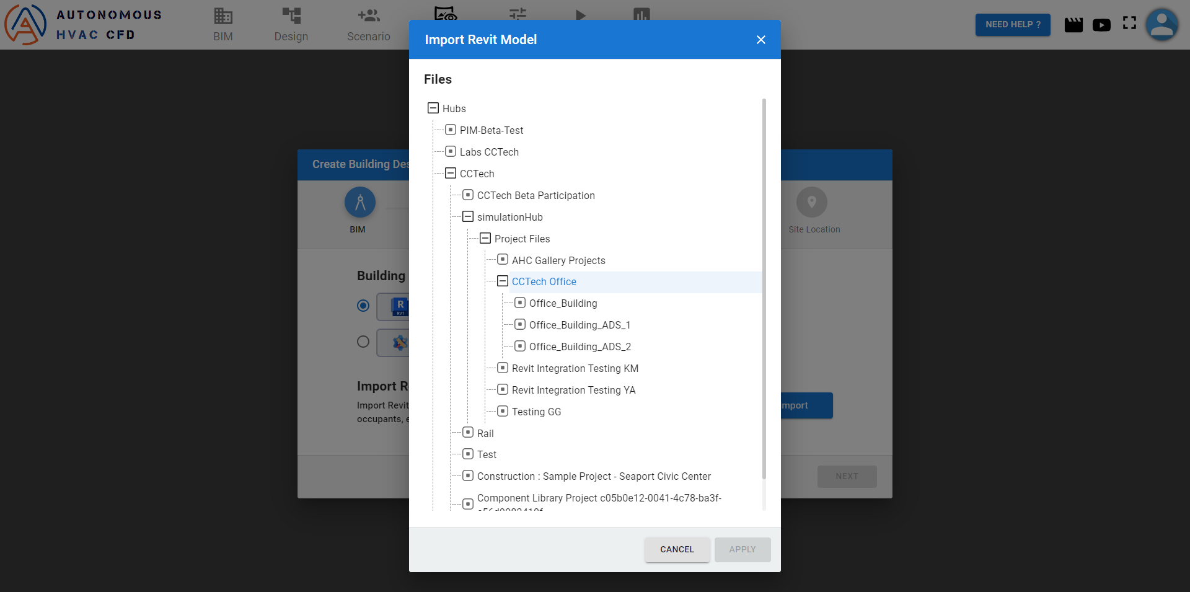The height and width of the screenshot is (592, 1190).
Task: Click the sliders icon in top navigation
Action: point(518,14)
